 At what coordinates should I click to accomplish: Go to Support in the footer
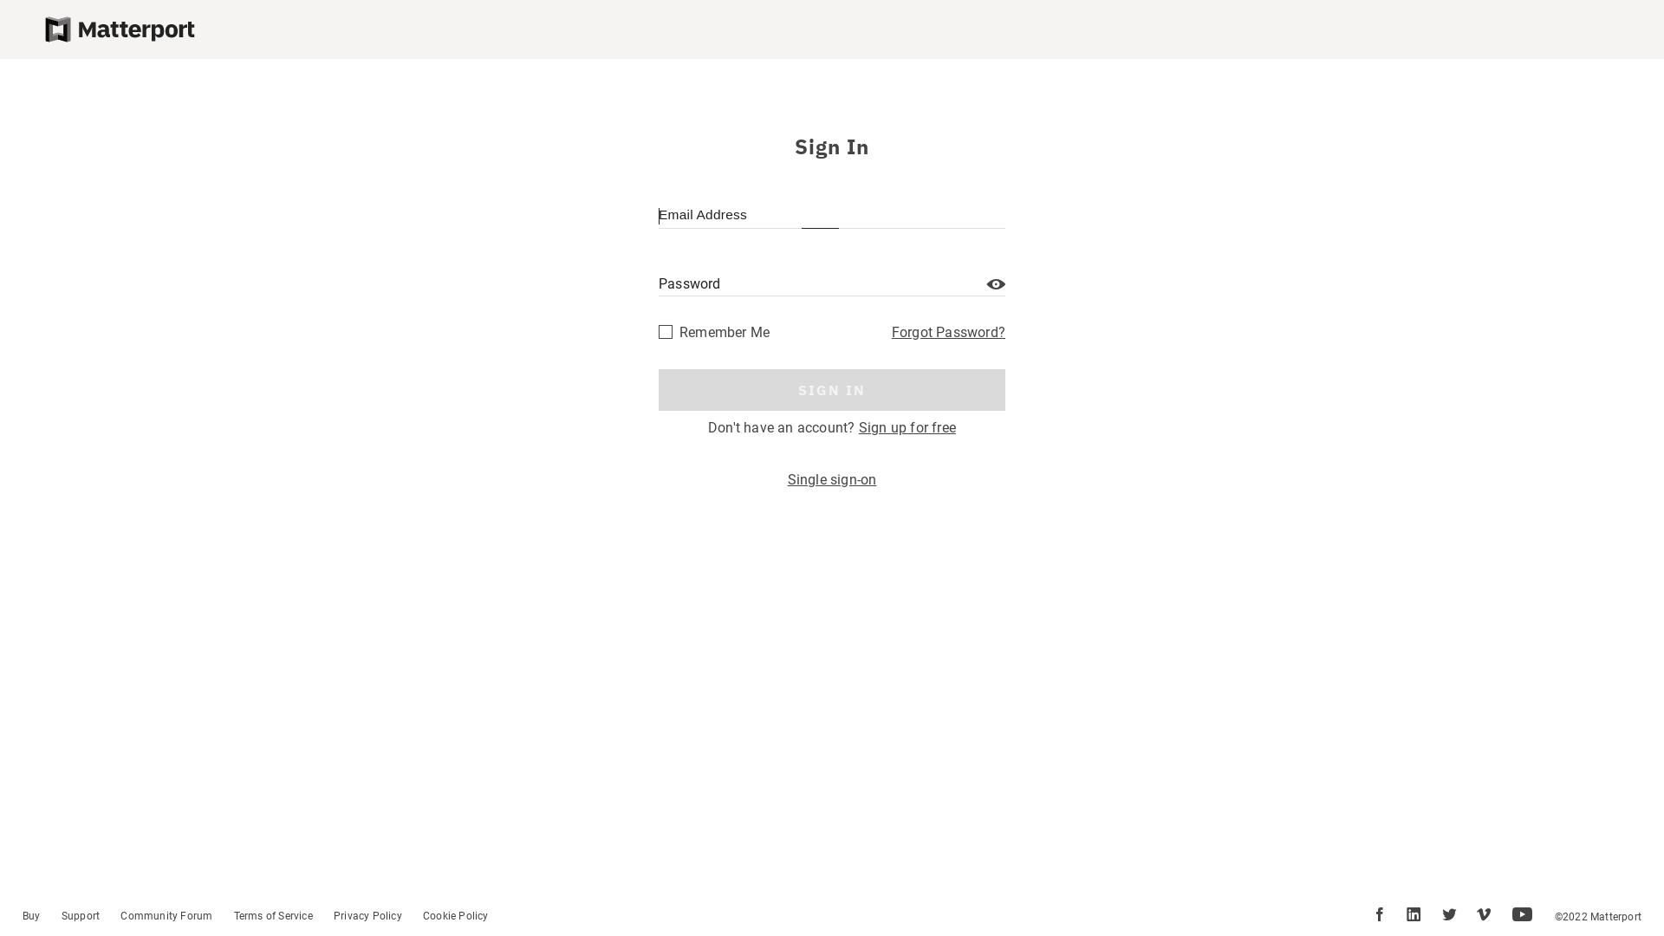pyautogui.click(x=81, y=916)
